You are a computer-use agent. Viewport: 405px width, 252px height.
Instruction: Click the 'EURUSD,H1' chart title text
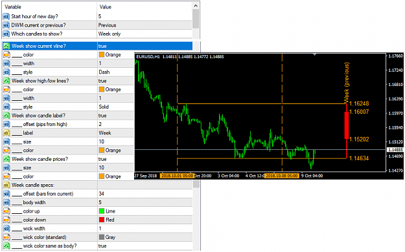(x=148, y=57)
